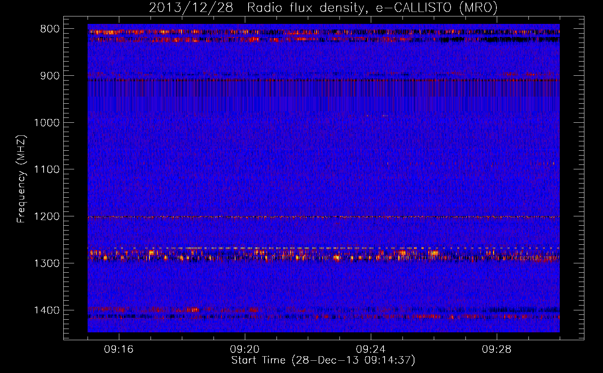Click the 'Start Time (28-Dec-13 09:14:37)' label

pos(323,360)
